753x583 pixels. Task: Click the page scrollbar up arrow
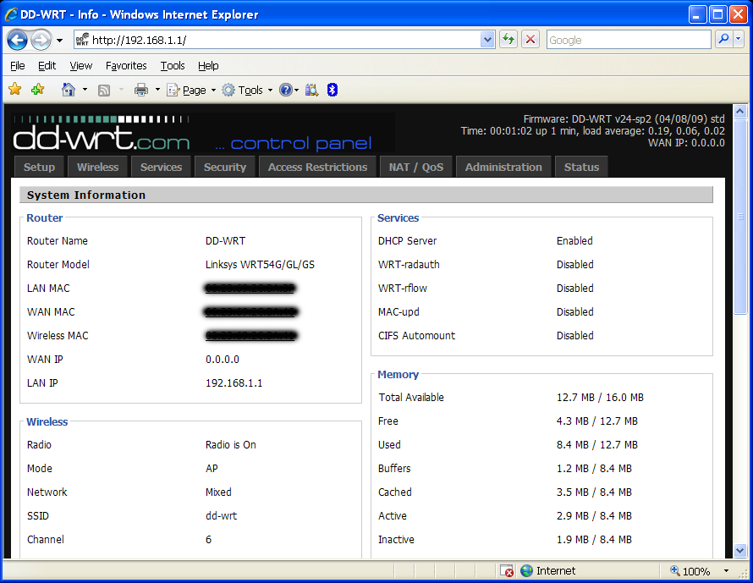[x=740, y=112]
